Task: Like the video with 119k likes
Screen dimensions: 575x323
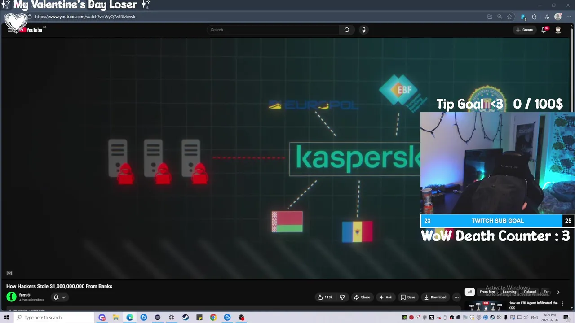Action: [x=325, y=297]
